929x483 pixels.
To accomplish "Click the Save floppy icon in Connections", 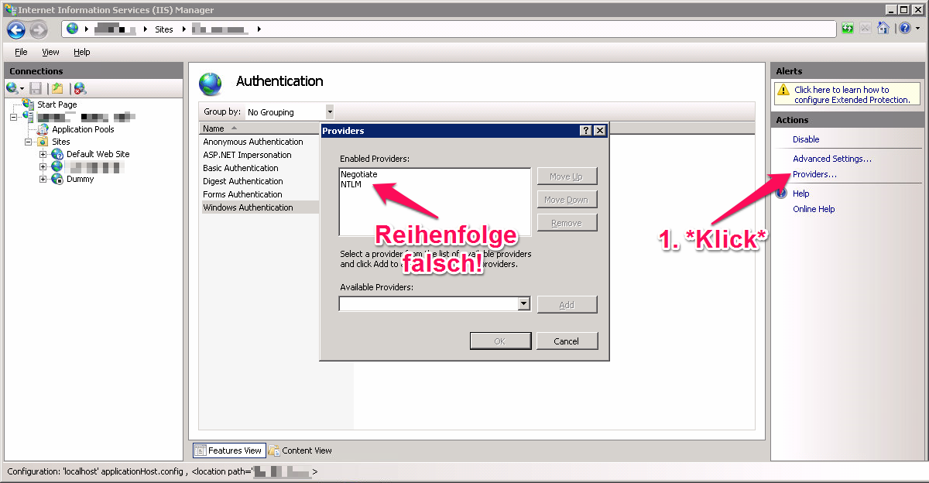I will 36,88.
